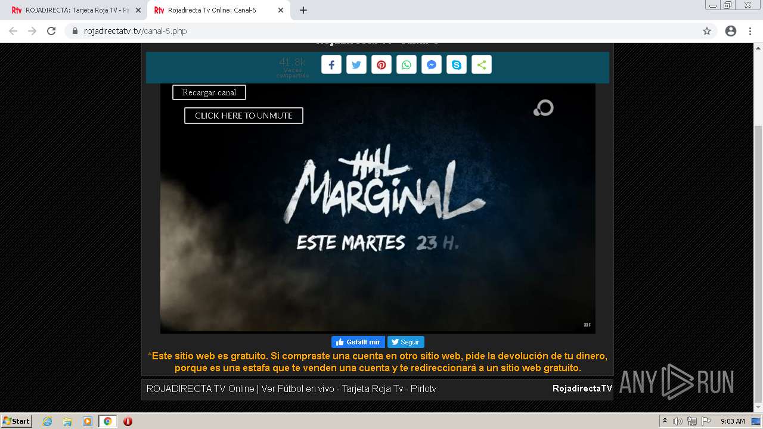The width and height of the screenshot is (763, 429).
Task: Close the ROJADIRECTA: Tarjeta Roja TV tab
Action: click(x=138, y=10)
